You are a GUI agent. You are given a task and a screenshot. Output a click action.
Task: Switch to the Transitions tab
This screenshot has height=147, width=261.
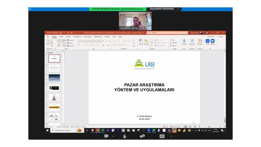point(77,37)
